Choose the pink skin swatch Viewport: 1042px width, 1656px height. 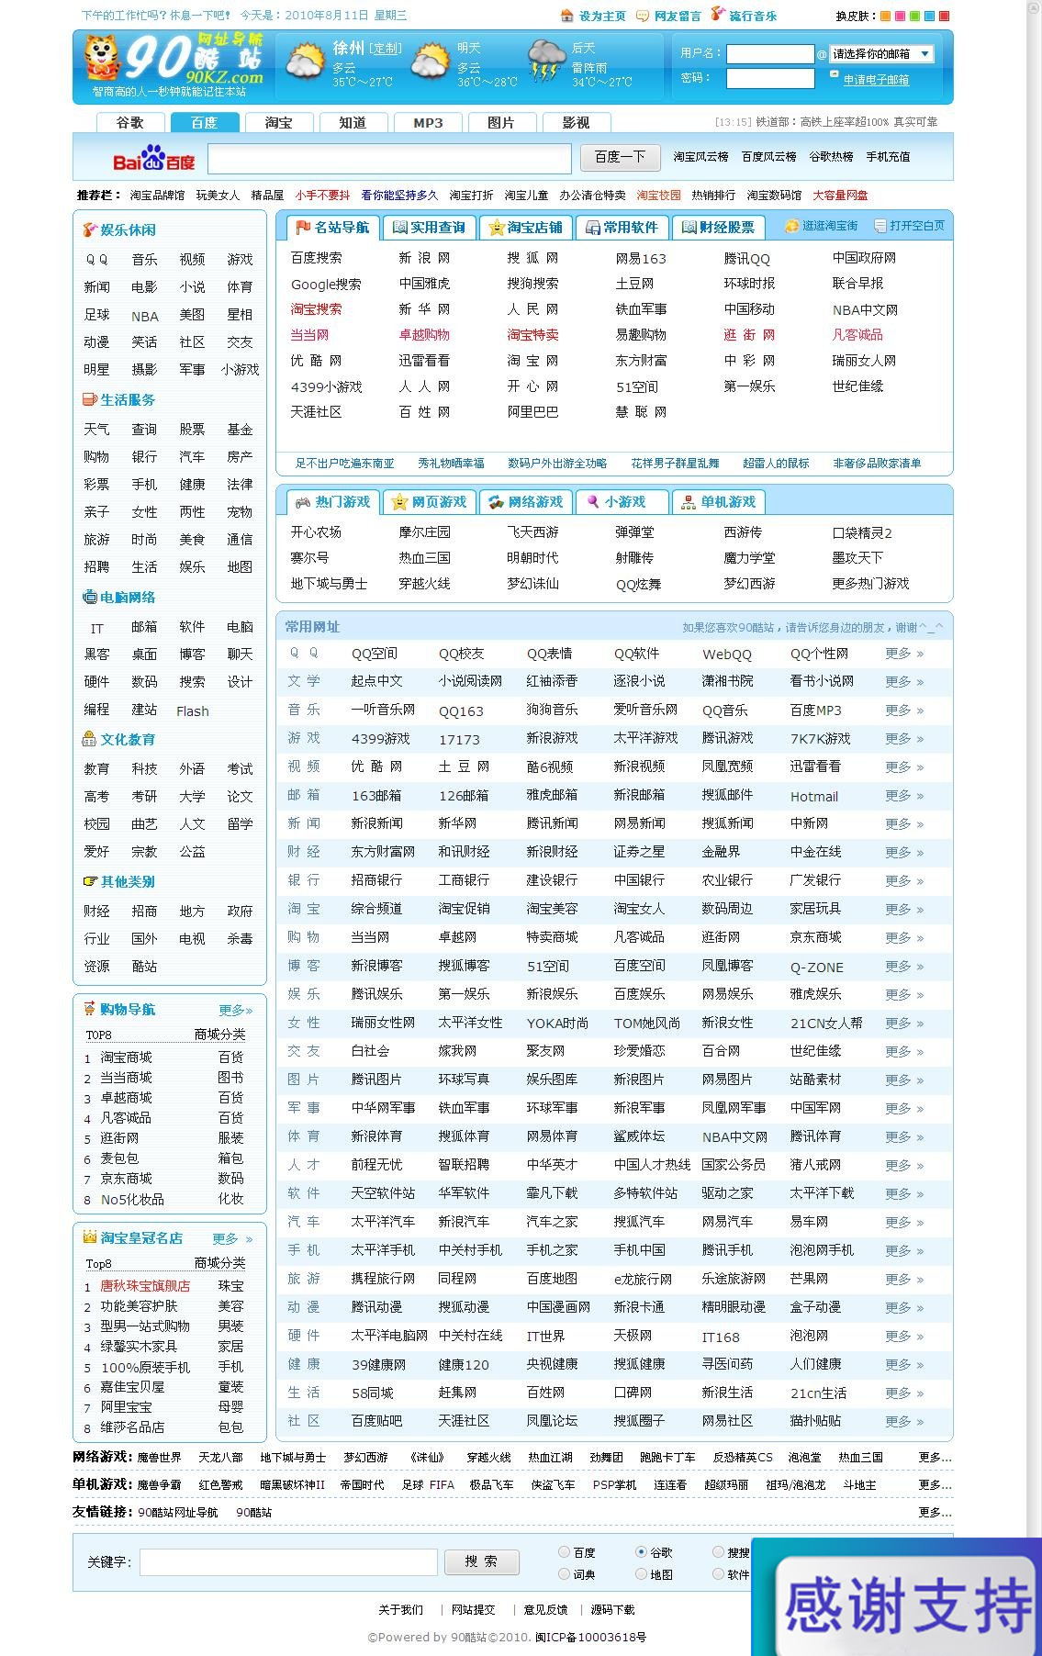coord(900,16)
